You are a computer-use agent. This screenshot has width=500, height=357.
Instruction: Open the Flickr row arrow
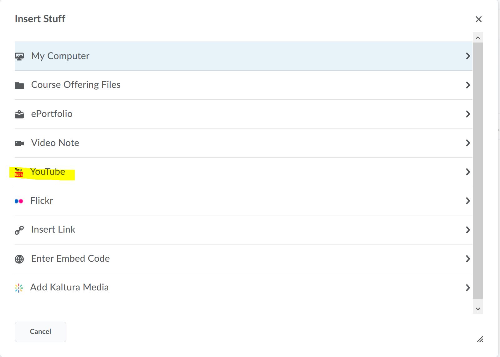pyautogui.click(x=468, y=201)
